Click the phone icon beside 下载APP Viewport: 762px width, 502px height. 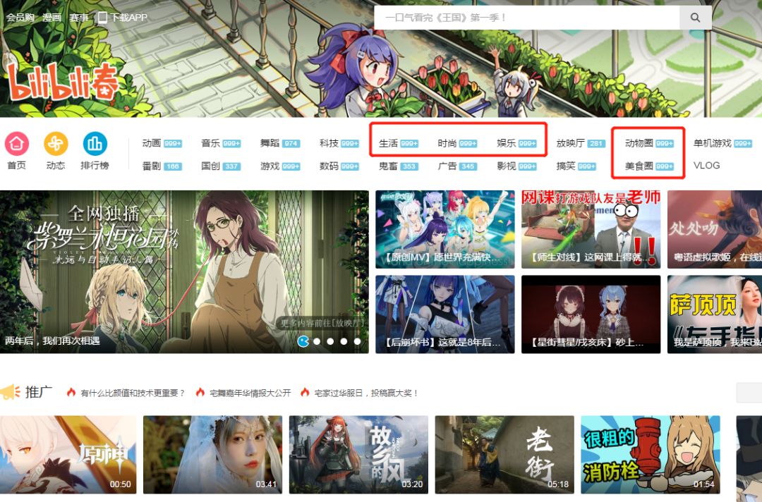click(x=102, y=16)
